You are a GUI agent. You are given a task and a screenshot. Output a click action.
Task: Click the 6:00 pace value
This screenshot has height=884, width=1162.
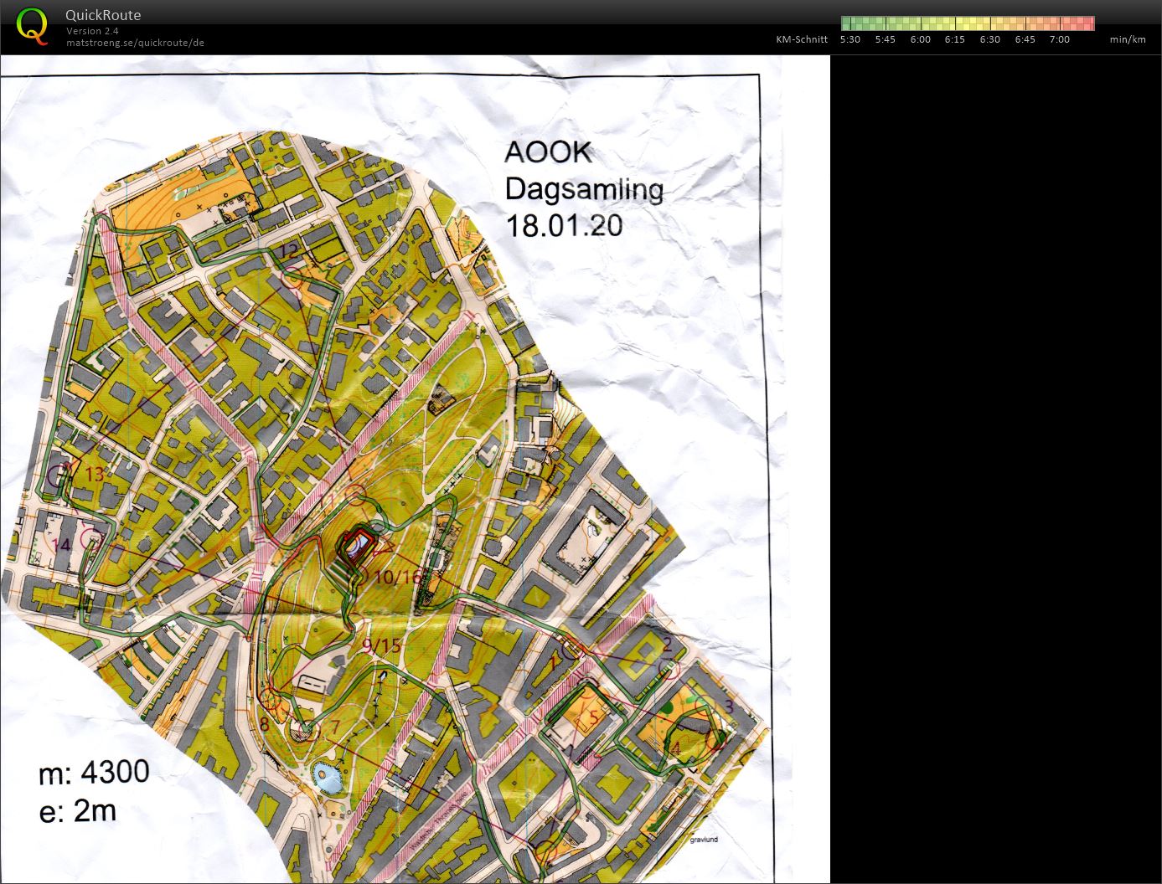(x=921, y=39)
